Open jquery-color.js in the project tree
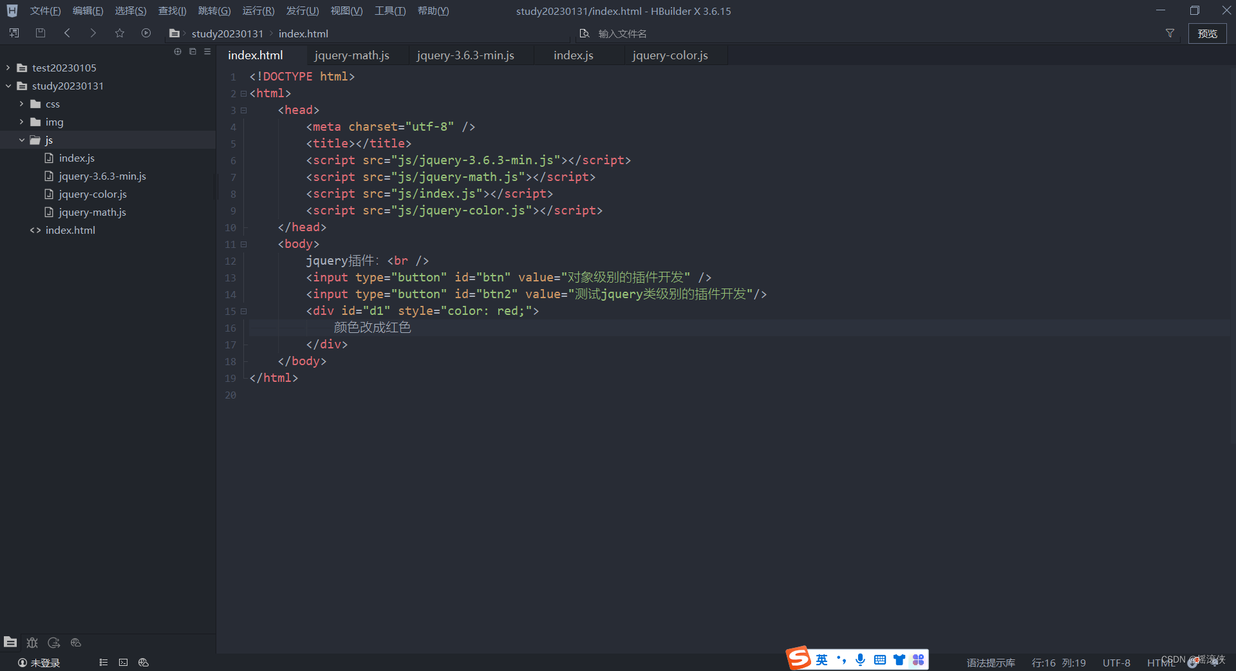Screen dimensions: 1236x671 [x=93, y=194]
